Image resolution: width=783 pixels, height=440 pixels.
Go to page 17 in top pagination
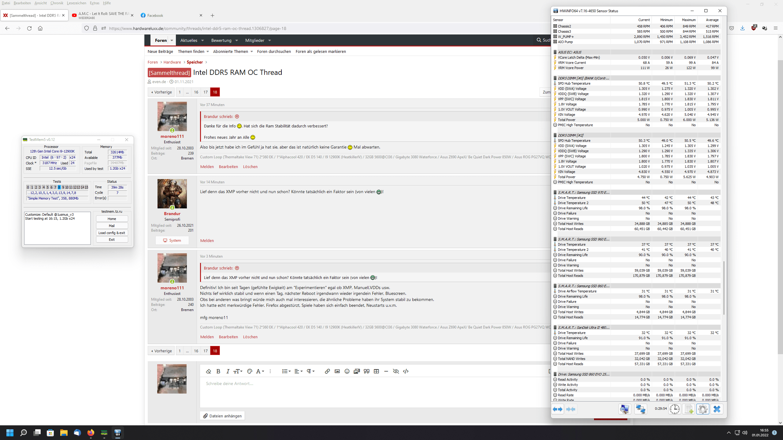click(206, 92)
